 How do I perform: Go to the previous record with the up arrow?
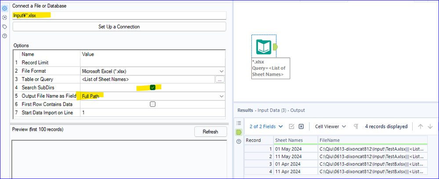(420, 126)
